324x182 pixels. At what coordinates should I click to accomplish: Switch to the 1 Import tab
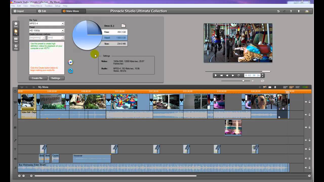tap(24, 11)
